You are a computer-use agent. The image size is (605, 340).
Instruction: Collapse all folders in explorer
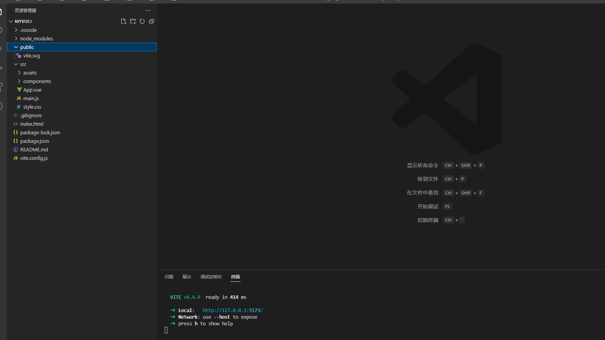pos(152,21)
